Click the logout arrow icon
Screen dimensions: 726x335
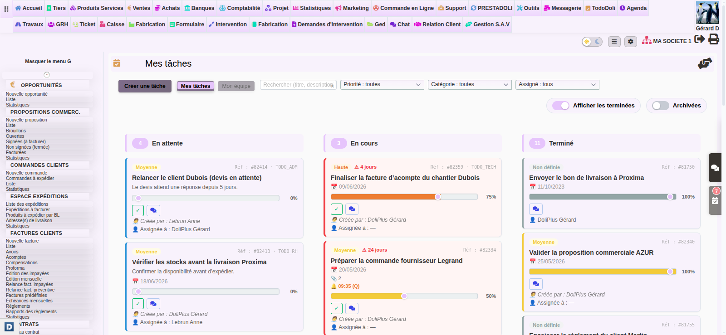(700, 39)
